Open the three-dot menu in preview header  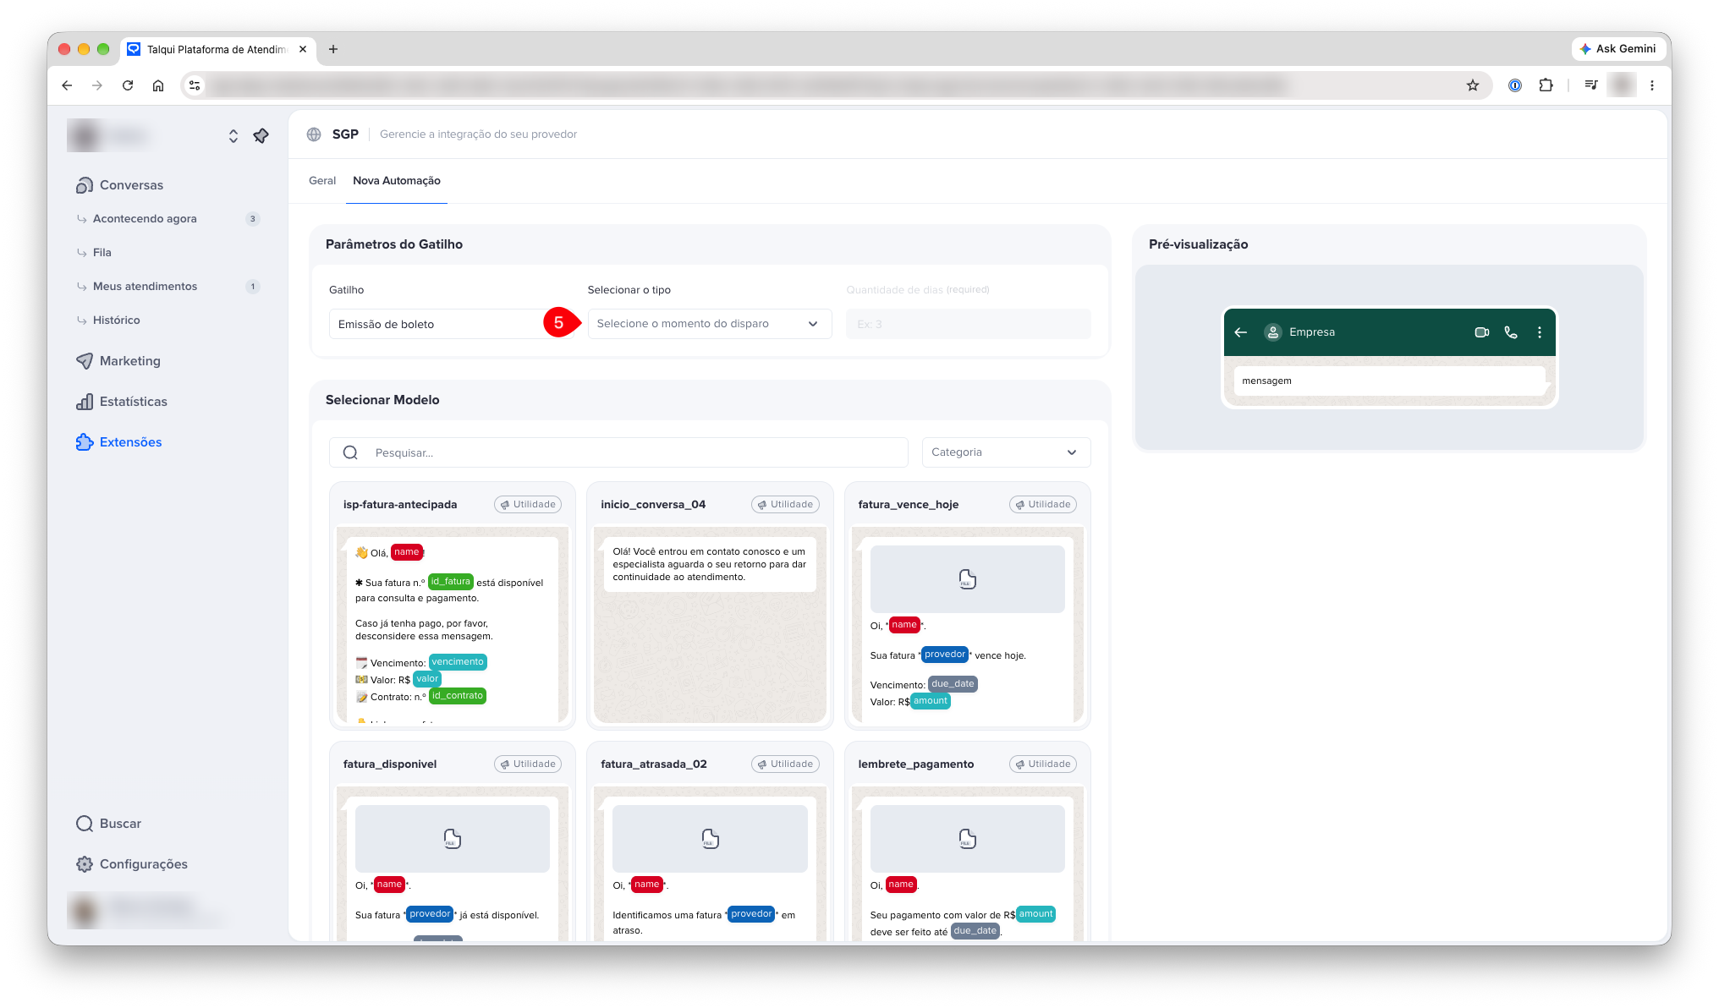(1540, 332)
